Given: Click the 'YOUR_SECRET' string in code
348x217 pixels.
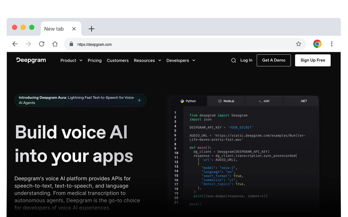Looking at the screenshot, I should click(x=240, y=127).
